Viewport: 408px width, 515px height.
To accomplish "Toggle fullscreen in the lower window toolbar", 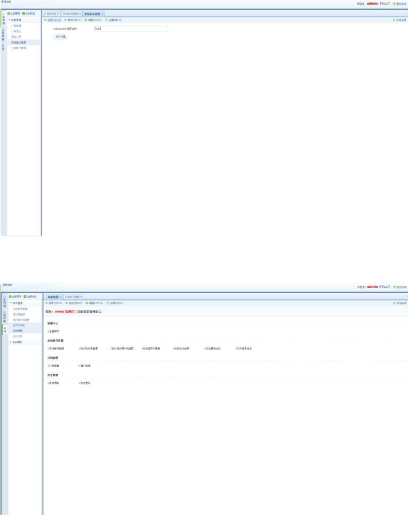I will tap(107, 303).
